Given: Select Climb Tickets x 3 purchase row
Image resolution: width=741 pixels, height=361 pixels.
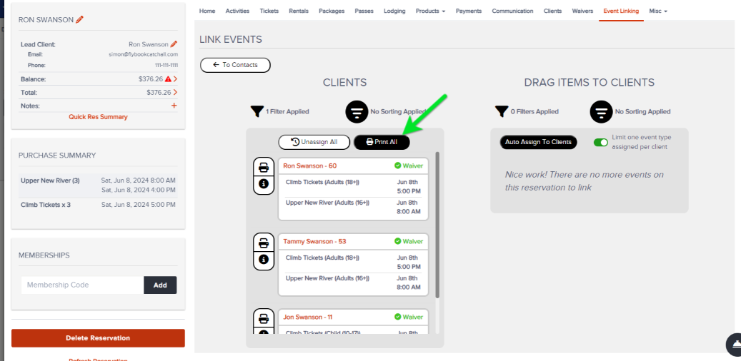Looking at the screenshot, I should click(x=98, y=205).
